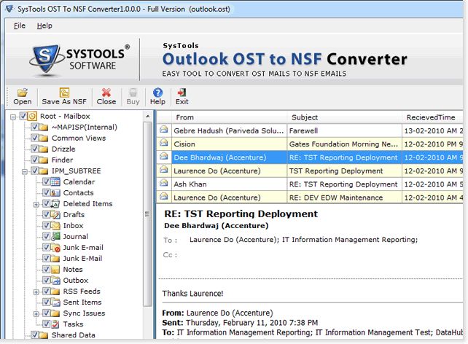This screenshot has height=344, width=468.
Task: Expand the Deleted Items folder node
Action: [x=36, y=204]
